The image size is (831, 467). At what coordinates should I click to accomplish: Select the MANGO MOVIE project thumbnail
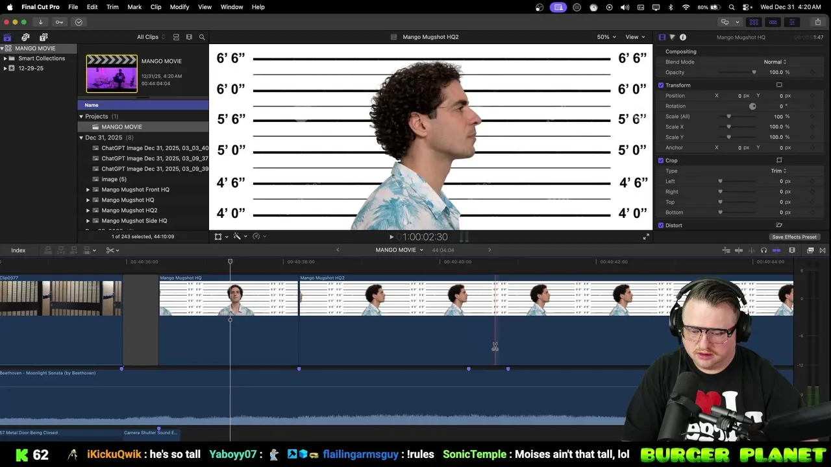[112, 73]
